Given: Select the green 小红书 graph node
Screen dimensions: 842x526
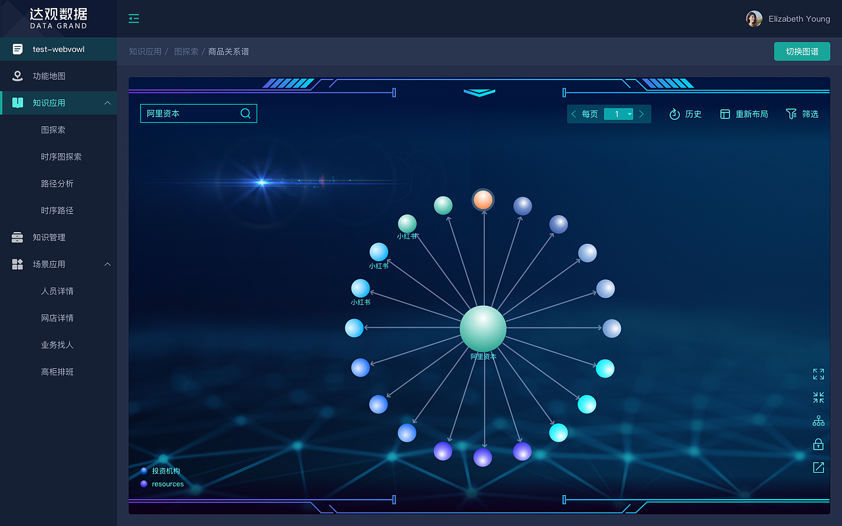Looking at the screenshot, I should coord(407,224).
